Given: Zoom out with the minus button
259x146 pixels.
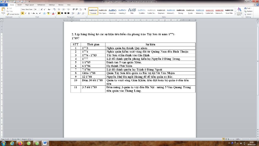Looking at the screenshot, I should coord(242,139).
